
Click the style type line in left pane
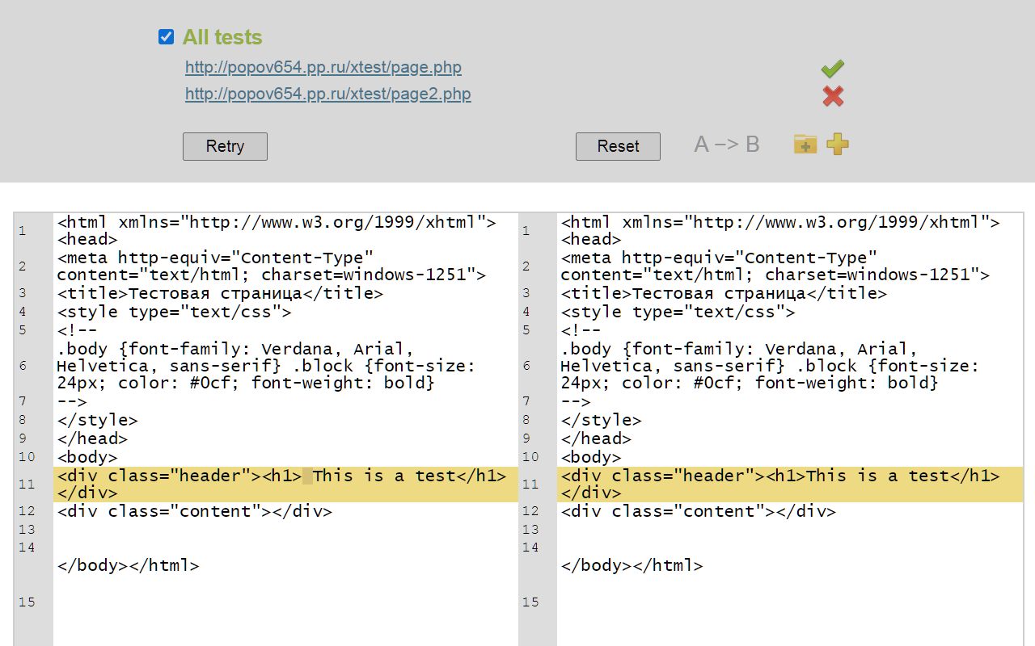[174, 312]
